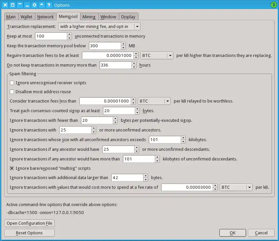Open BTC unit dropdown for replacement fees
The width and height of the screenshot is (279, 241).
click(157, 55)
